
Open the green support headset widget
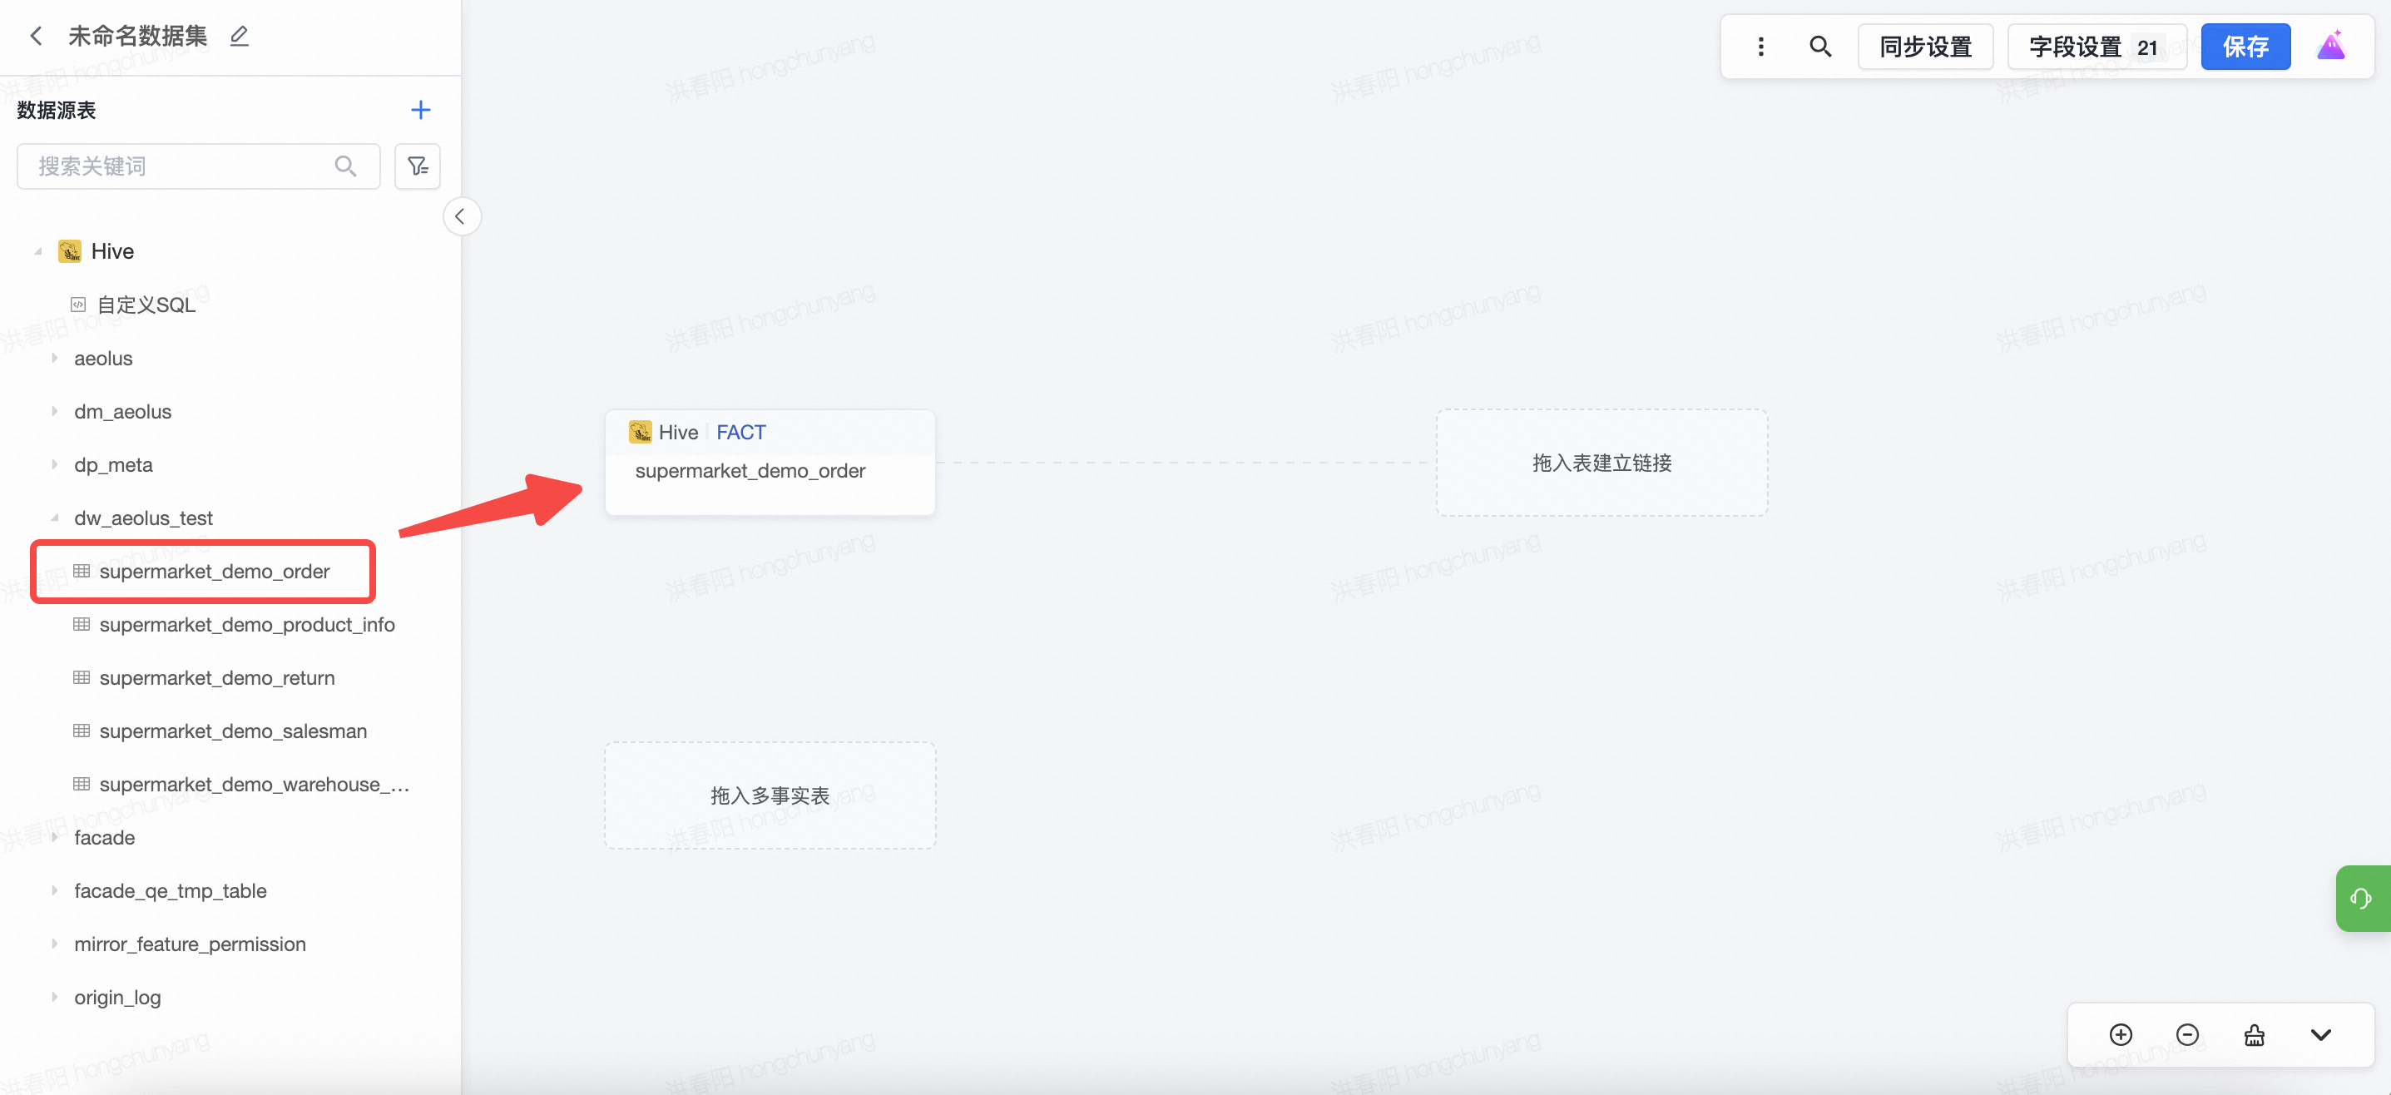pyautogui.click(x=2360, y=899)
